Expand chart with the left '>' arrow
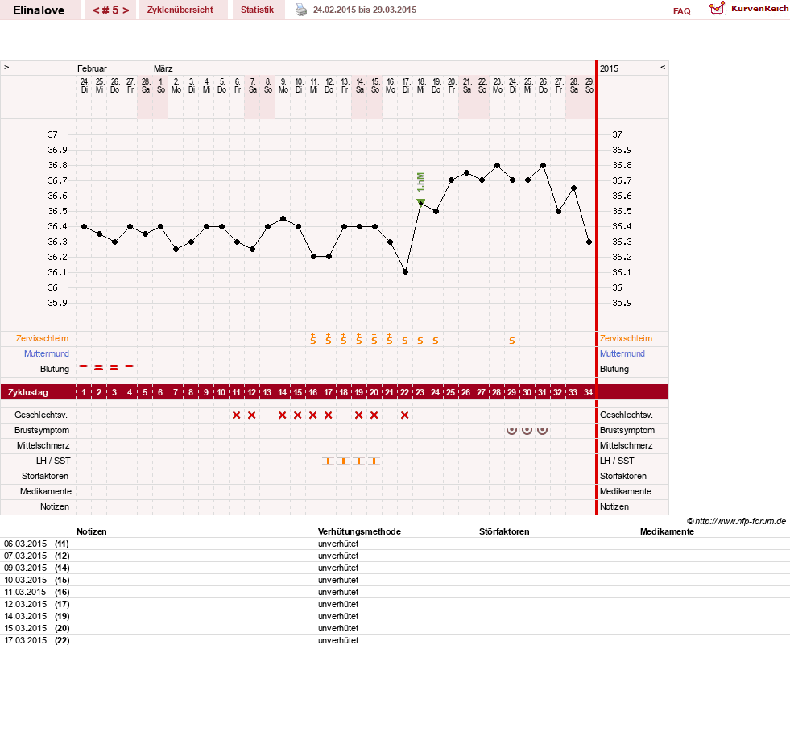Screen dimensions: 790x740 coord(6,67)
